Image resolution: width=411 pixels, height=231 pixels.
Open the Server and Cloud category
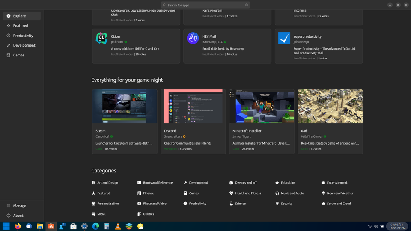[x=336, y=204]
